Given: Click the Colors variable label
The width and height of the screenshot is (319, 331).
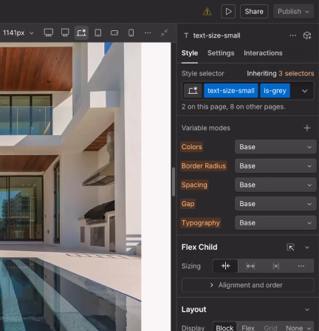Looking at the screenshot, I should tap(191, 147).
